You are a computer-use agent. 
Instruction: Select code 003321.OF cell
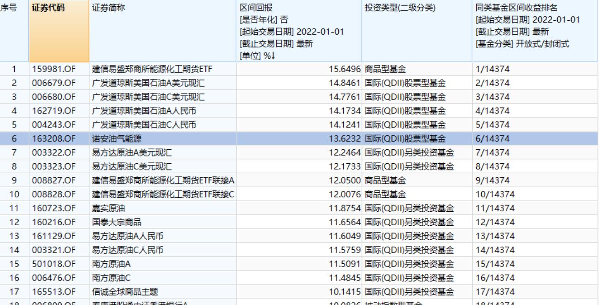click(x=54, y=250)
